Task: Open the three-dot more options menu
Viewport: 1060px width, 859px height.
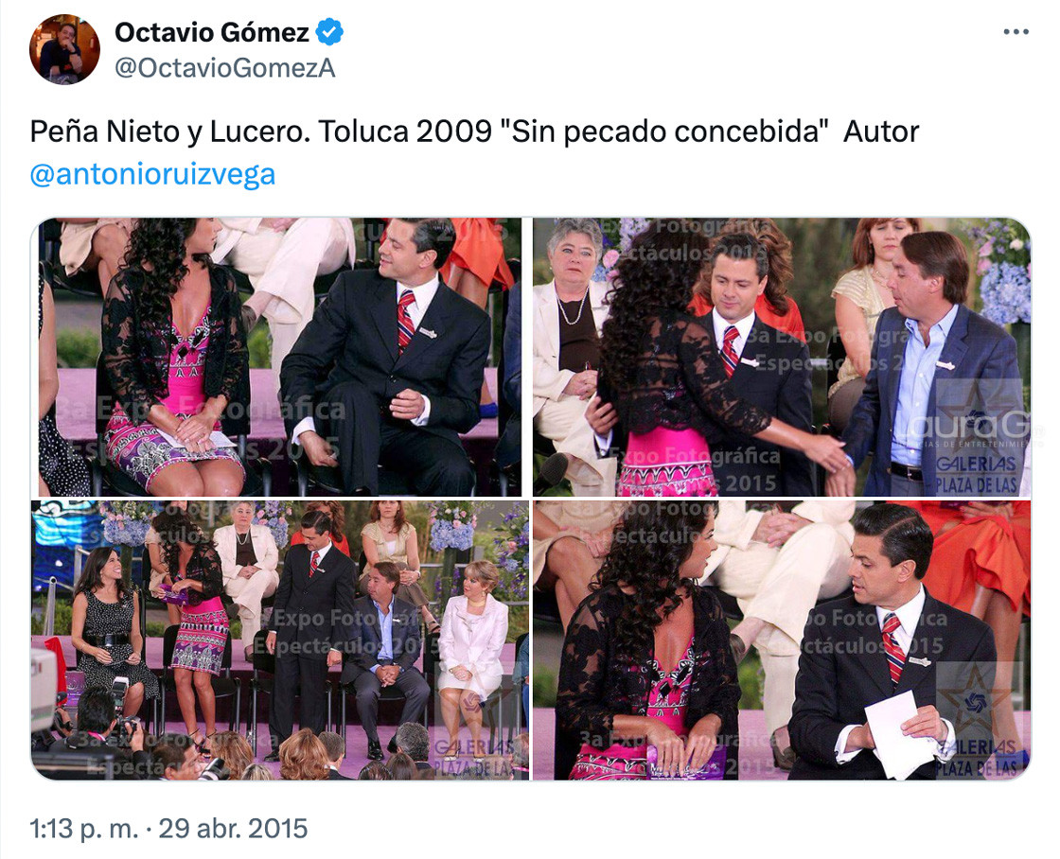Action: (1016, 32)
